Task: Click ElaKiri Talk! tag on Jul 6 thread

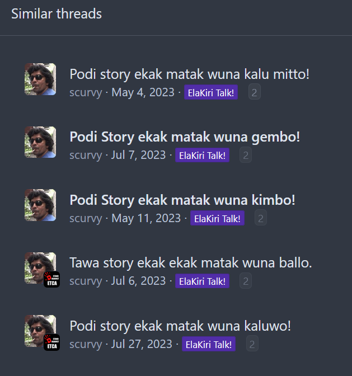Action: point(202,281)
